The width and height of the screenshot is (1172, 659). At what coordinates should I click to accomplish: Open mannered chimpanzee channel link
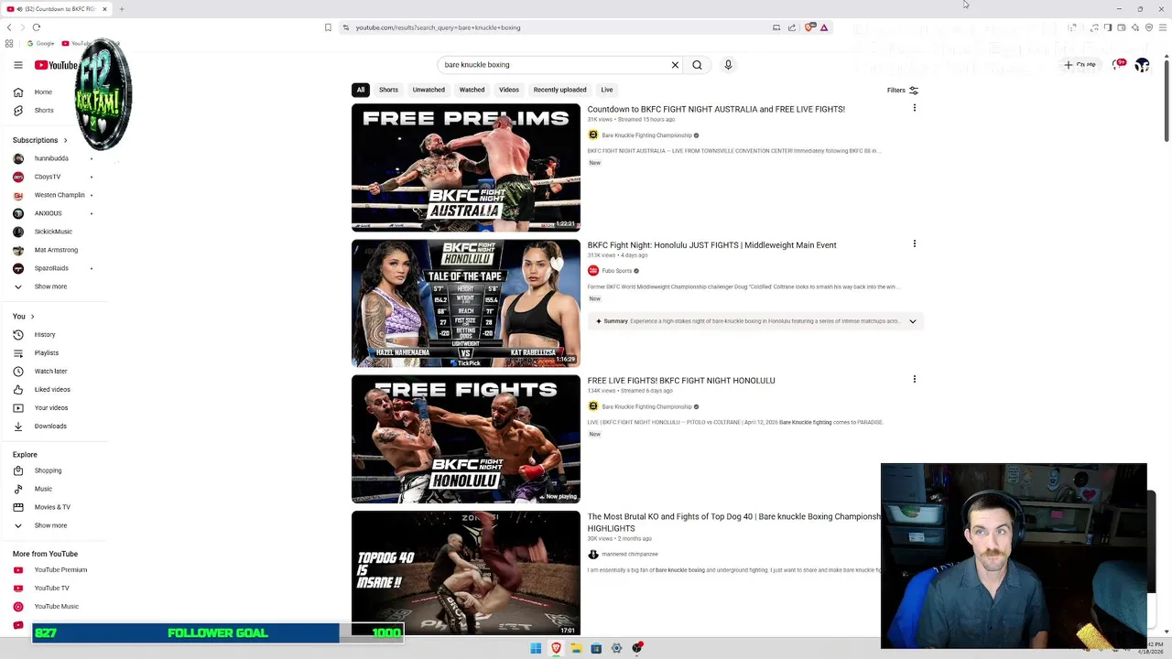[630, 555]
